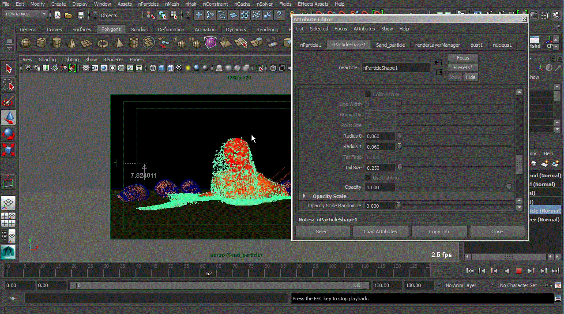
Task: Open the Fields menu in menu bar
Action: 285,4
